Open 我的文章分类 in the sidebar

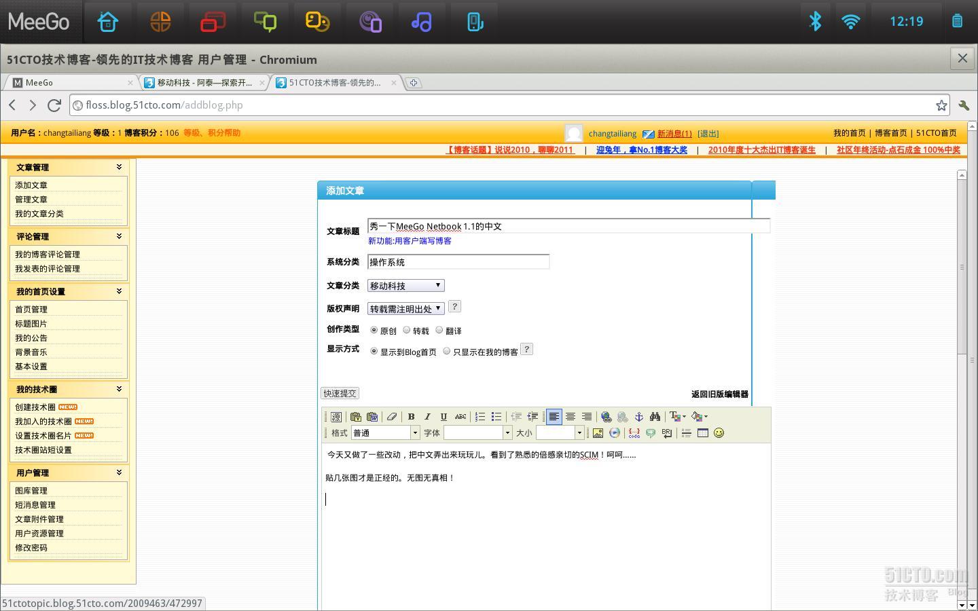(39, 214)
